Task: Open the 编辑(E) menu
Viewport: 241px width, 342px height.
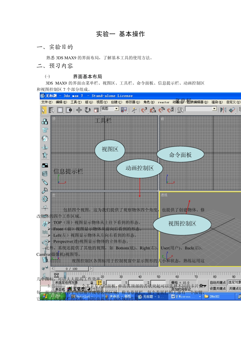Action: click(x=61, y=102)
